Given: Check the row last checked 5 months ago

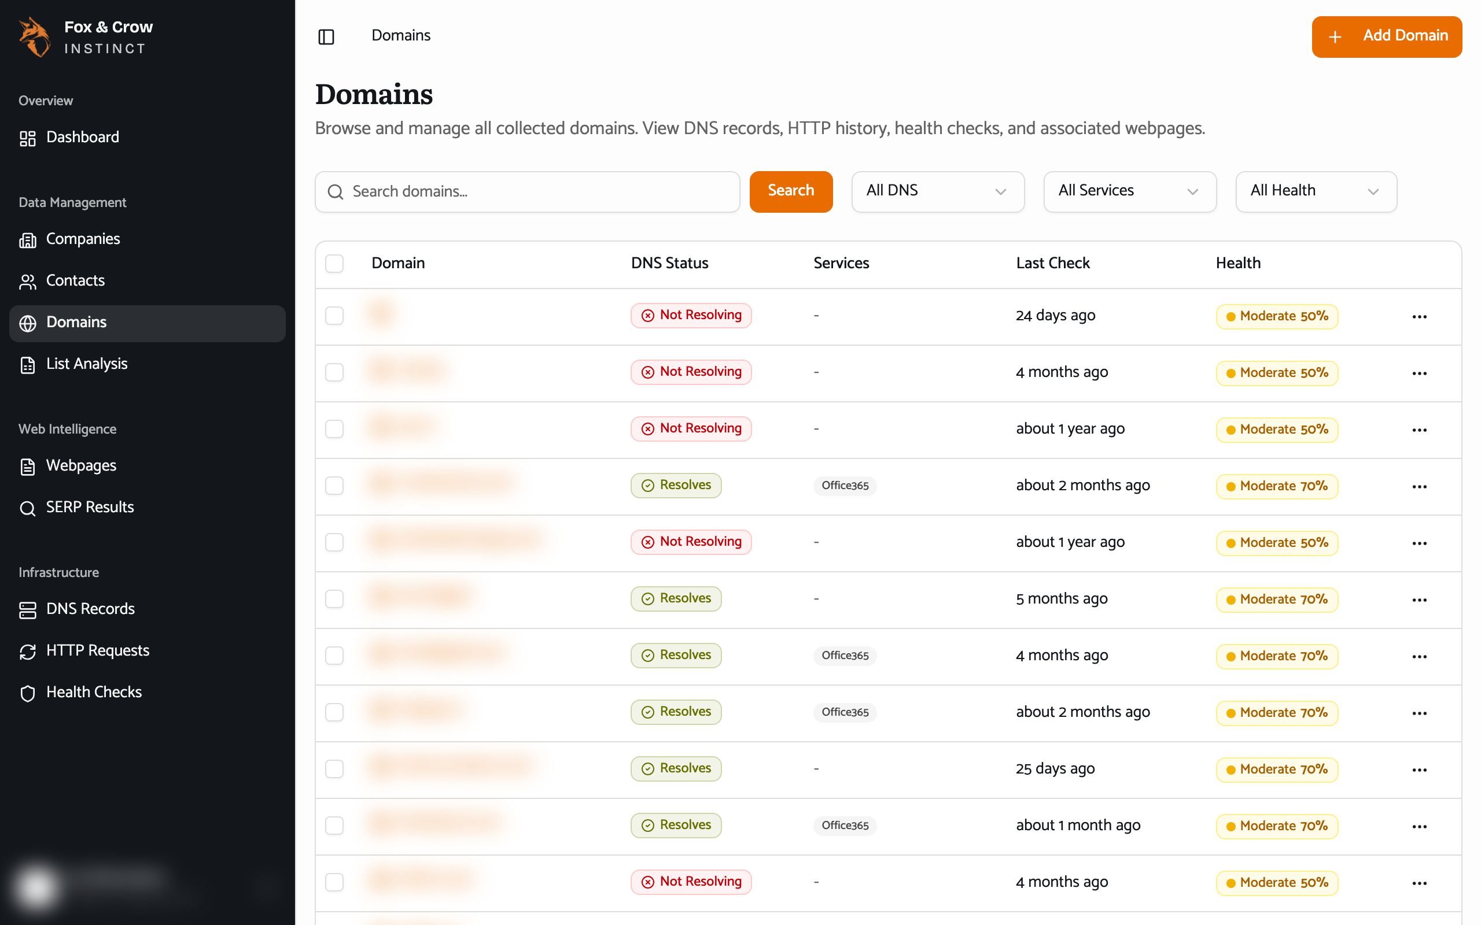Looking at the screenshot, I should coord(334,599).
